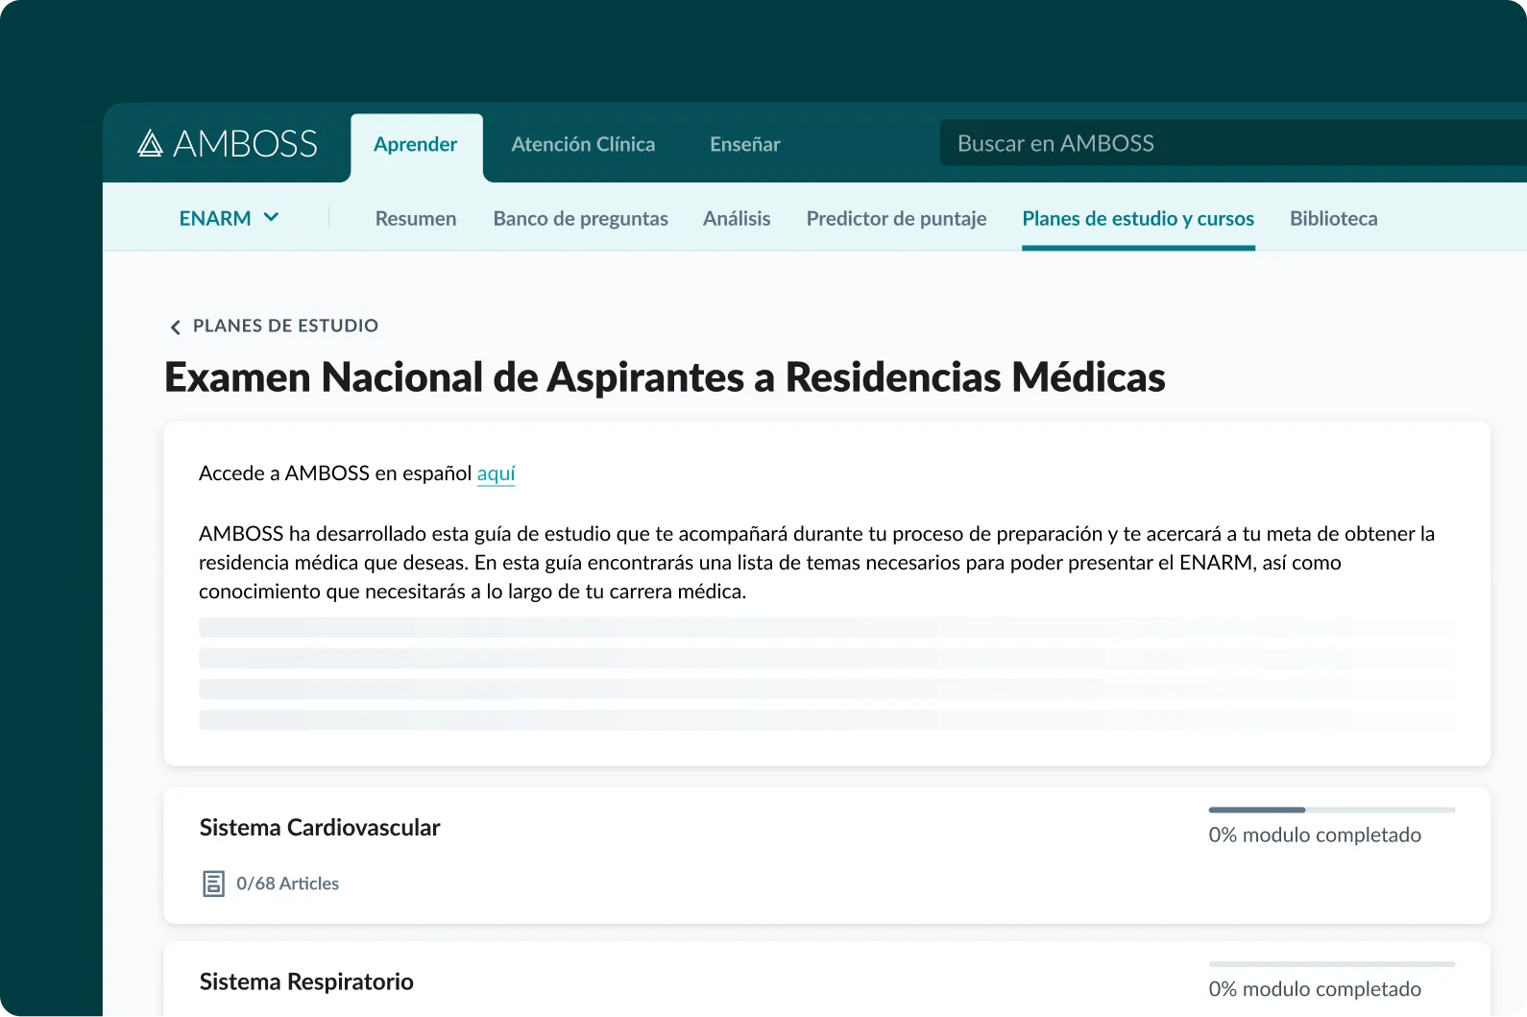Switch to Atención Clínica tab
Screen dimensions: 1527x1017
tap(583, 145)
